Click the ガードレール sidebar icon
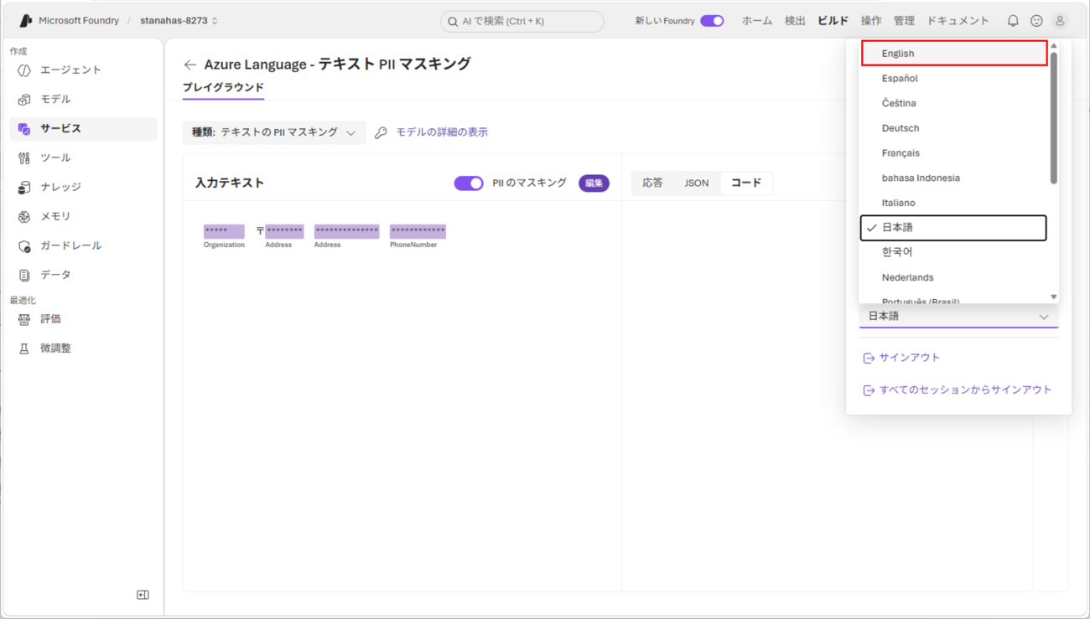This screenshot has width=1090, height=619. [24, 246]
